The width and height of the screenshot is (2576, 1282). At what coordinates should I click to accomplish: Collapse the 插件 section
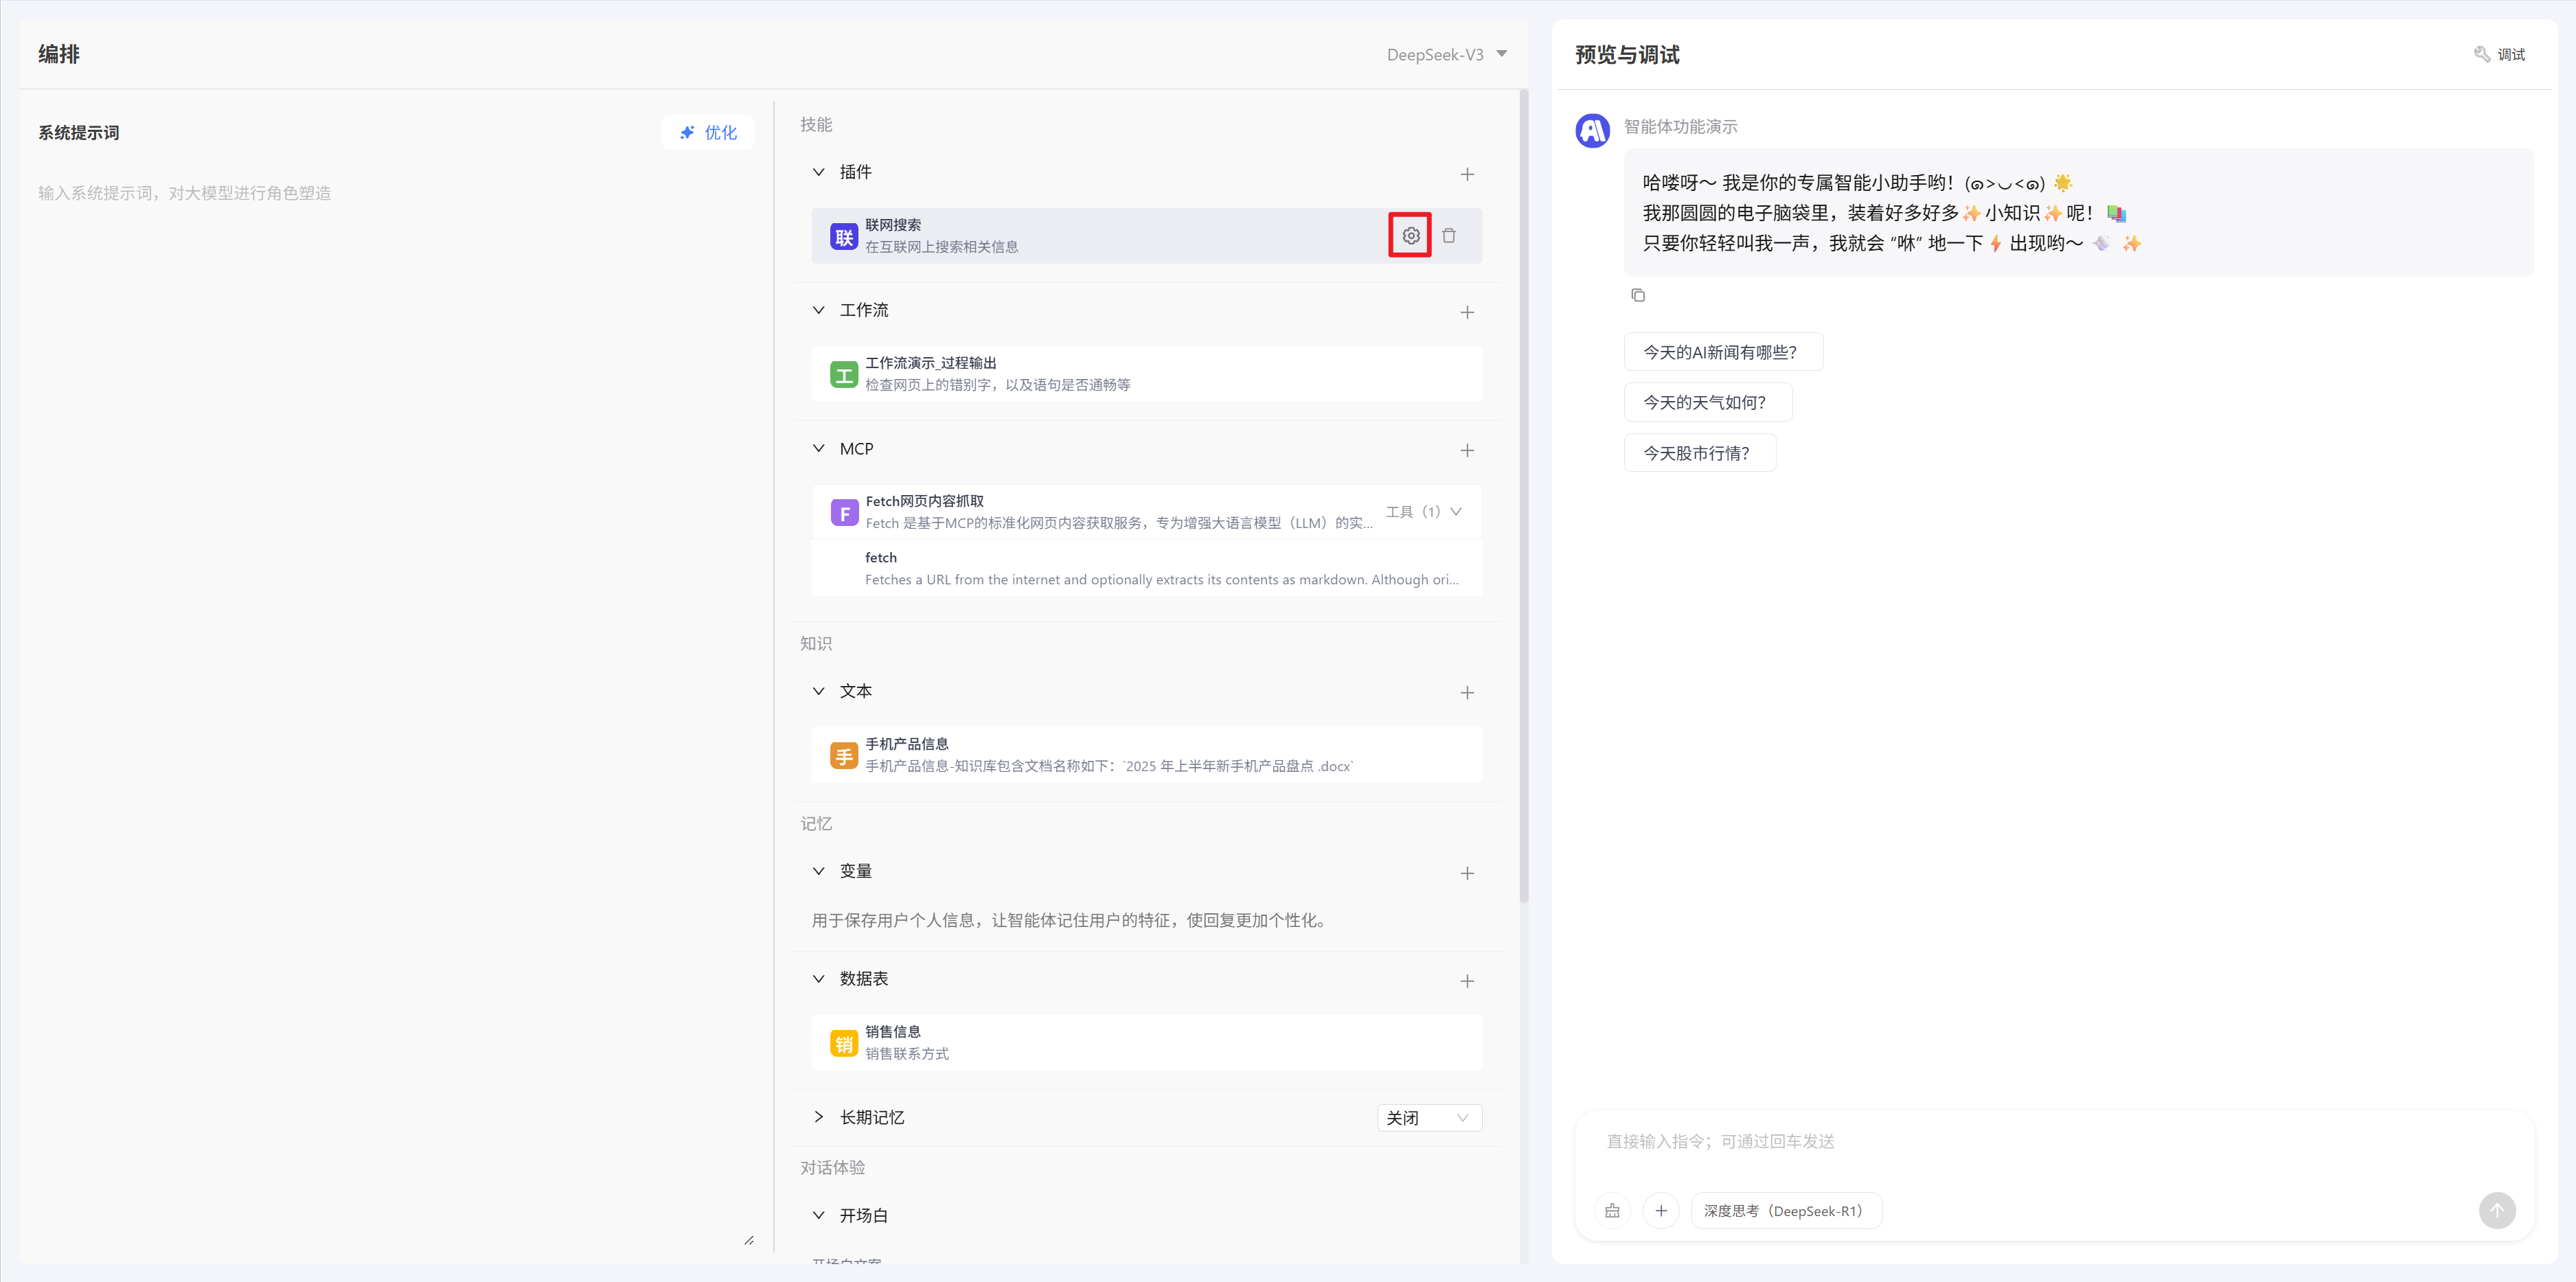pos(819,172)
